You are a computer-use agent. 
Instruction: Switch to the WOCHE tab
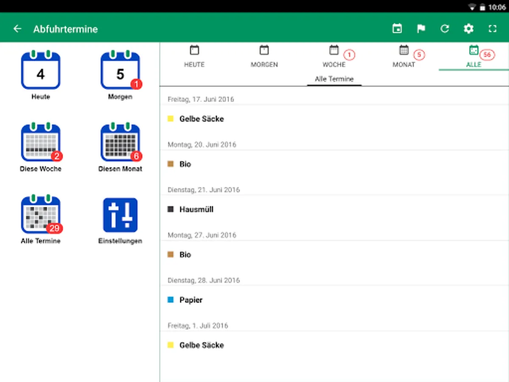334,56
